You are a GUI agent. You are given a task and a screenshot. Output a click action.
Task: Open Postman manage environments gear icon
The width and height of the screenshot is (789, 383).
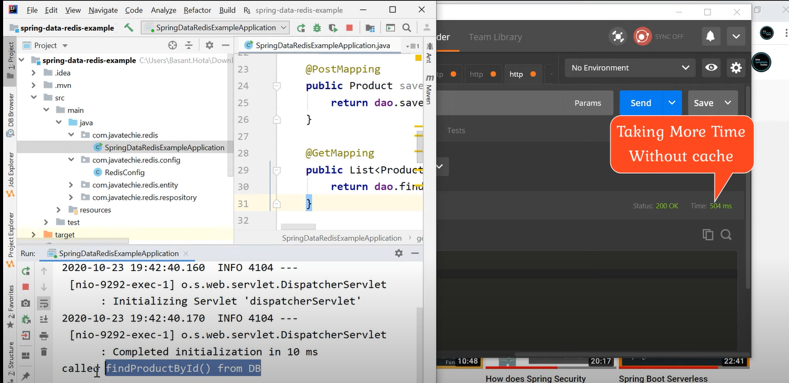[x=736, y=68]
